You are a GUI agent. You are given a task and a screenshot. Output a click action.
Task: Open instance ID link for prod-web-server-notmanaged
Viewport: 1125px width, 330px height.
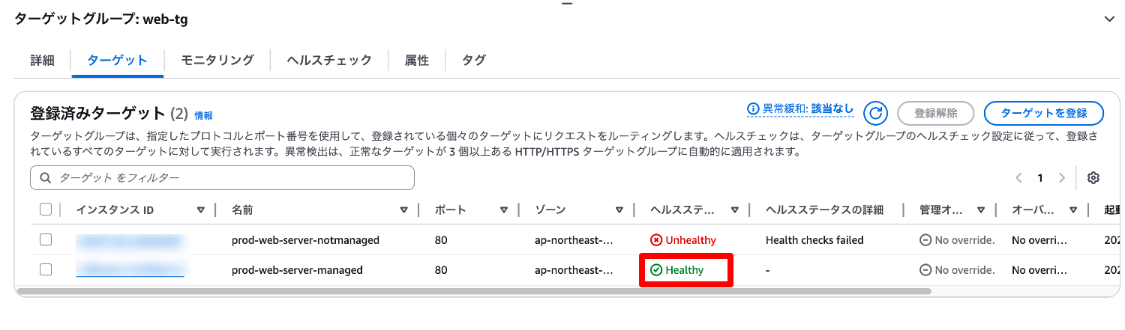129,240
